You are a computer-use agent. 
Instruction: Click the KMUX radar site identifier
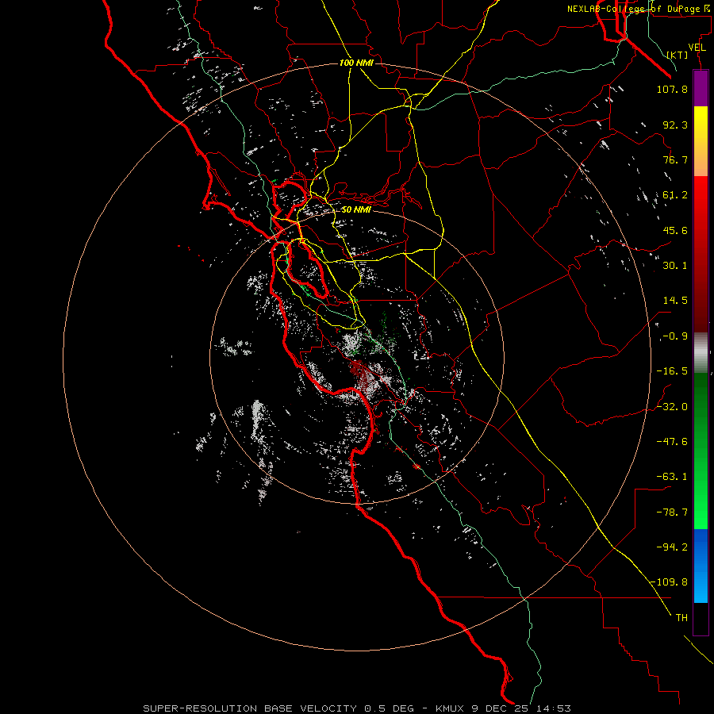(x=451, y=708)
